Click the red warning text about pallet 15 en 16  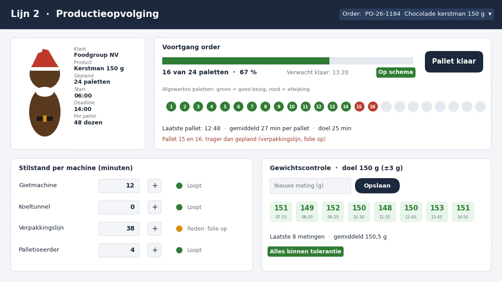[x=244, y=139]
